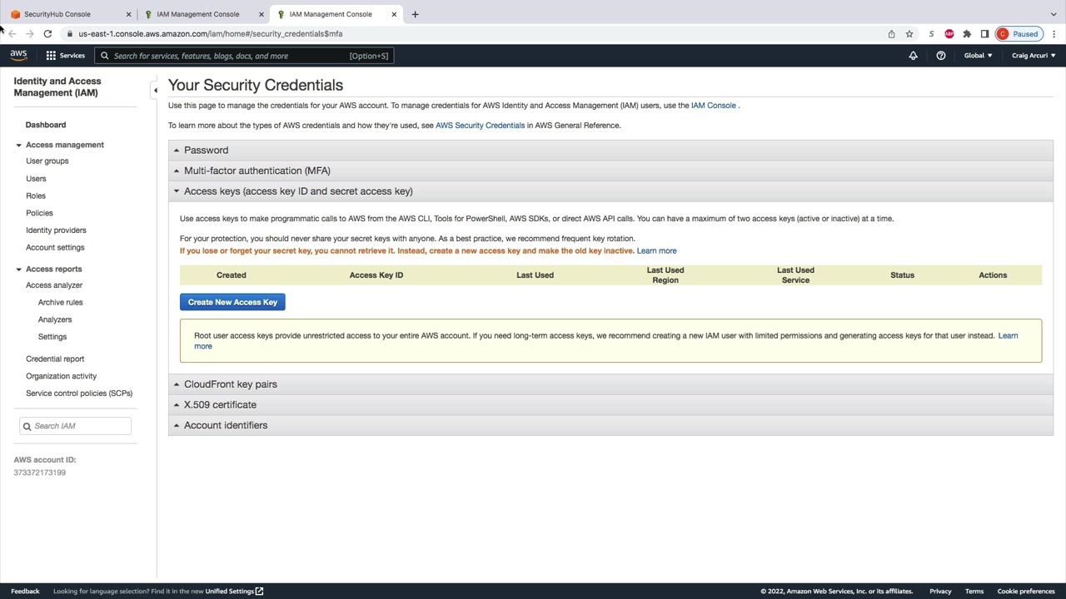Open the AWS help question mark menu

coord(940,56)
